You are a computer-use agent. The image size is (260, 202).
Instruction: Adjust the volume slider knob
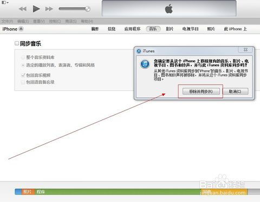(x=88, y=9)
